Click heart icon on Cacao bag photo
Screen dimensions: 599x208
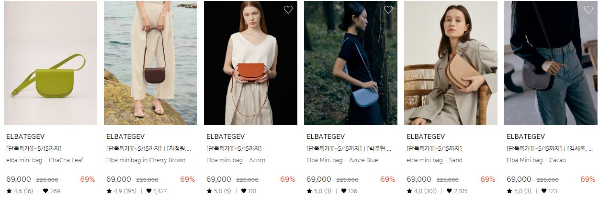point(588,10)
